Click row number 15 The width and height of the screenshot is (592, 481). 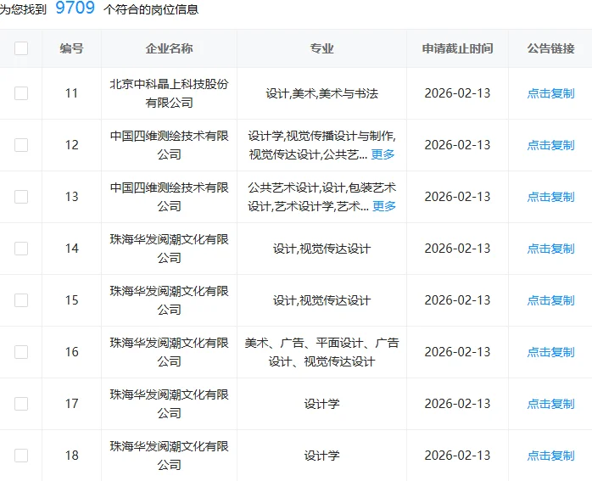tap(71, 300)
